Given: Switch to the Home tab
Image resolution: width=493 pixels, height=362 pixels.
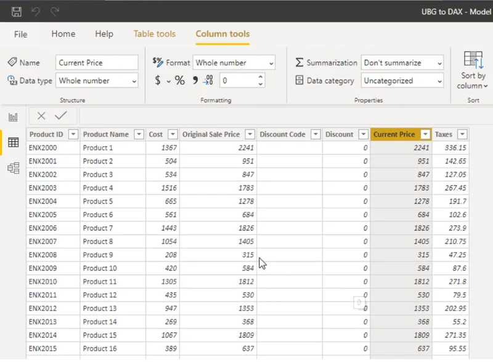Looking at the screenshot, I should pyautogui.click(x=63, y=34).
